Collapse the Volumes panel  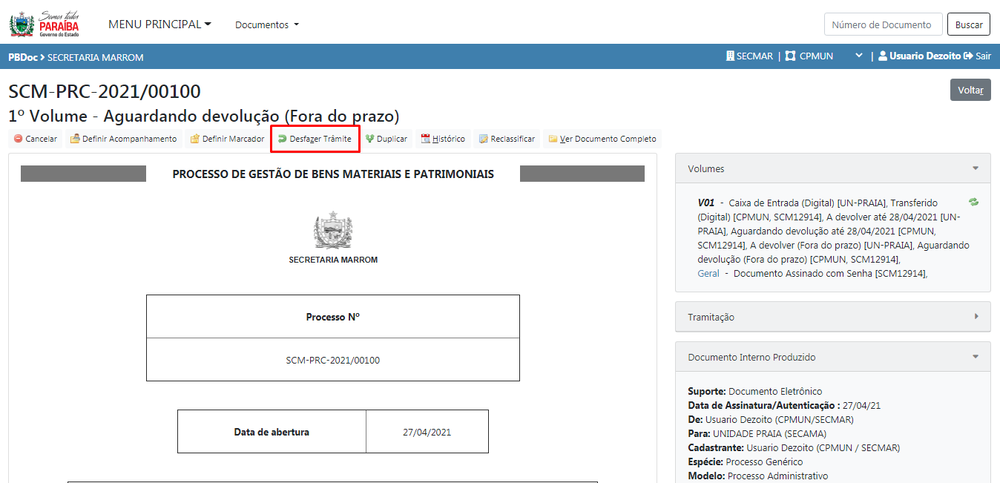click(x=976, y=168)
